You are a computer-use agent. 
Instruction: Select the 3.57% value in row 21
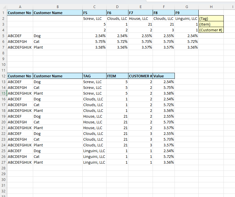pyautogui.click(x=164, y=128)
